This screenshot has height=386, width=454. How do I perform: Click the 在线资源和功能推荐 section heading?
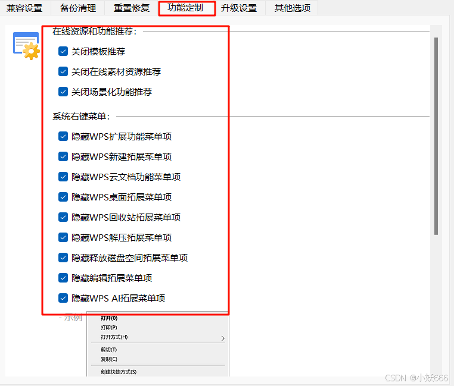point(94,31)
